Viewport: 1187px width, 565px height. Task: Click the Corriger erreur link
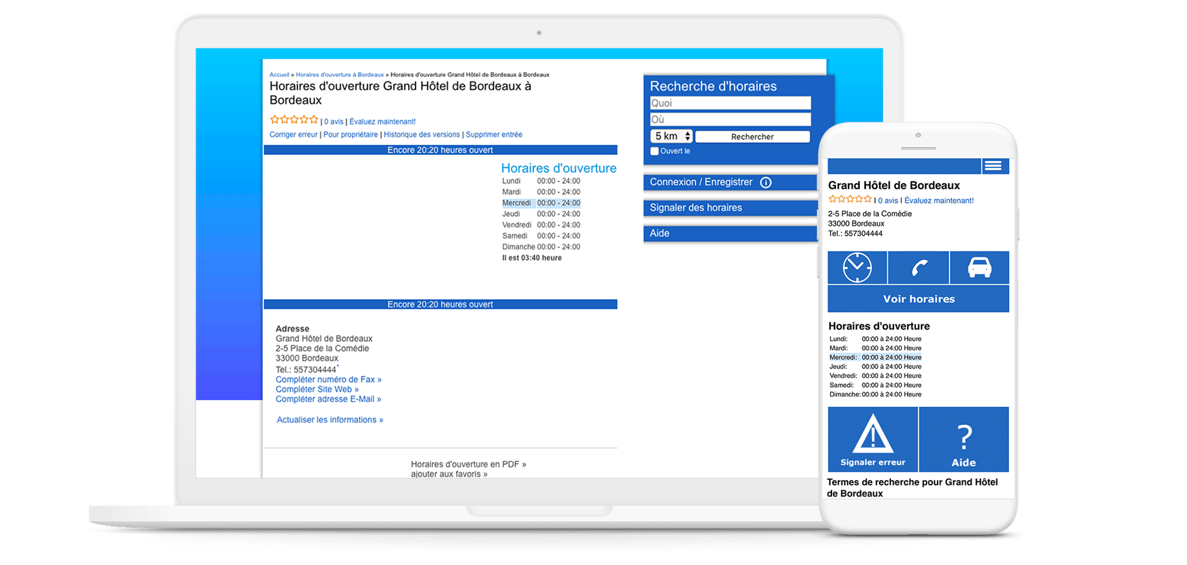click(x=294, y=134)
